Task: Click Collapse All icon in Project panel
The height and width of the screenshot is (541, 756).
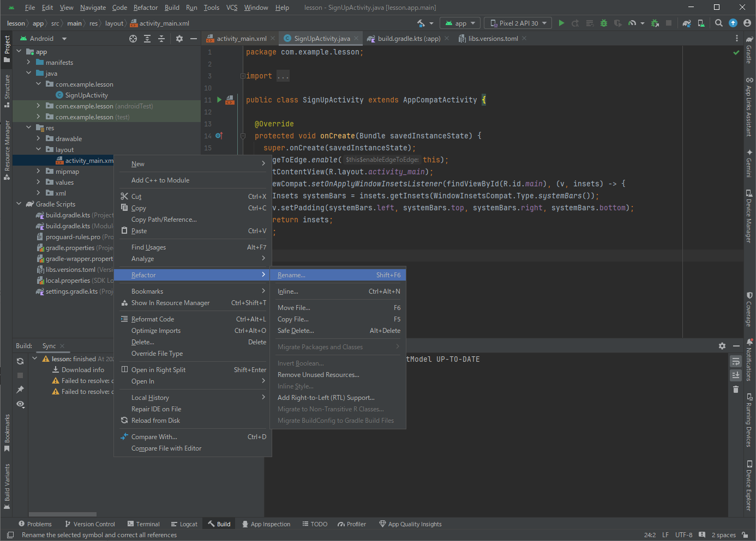Action: click(x=161, y=39)
